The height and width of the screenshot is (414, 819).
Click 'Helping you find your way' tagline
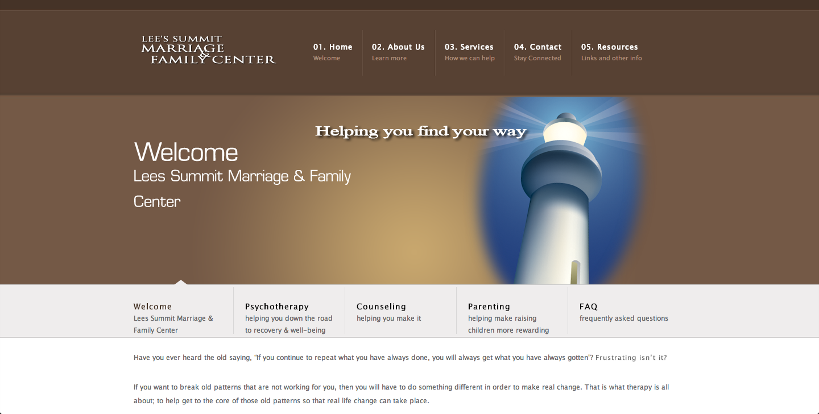click(421, 131)
